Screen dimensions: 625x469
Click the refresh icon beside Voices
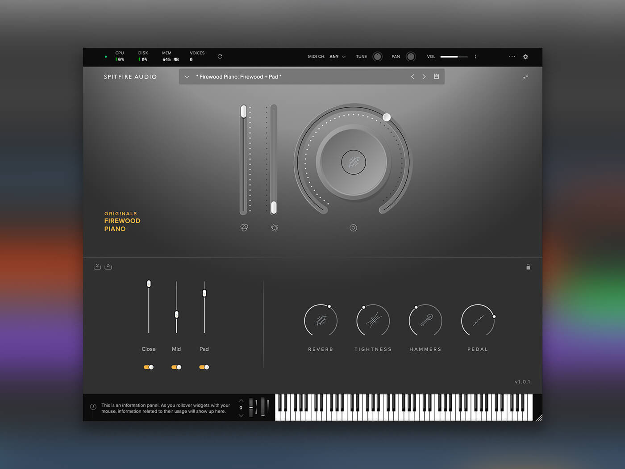[x=220, y=57]
